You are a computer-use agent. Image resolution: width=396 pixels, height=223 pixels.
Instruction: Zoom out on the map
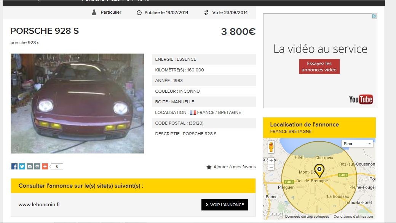pyautogui.click(x=271, y=167)
